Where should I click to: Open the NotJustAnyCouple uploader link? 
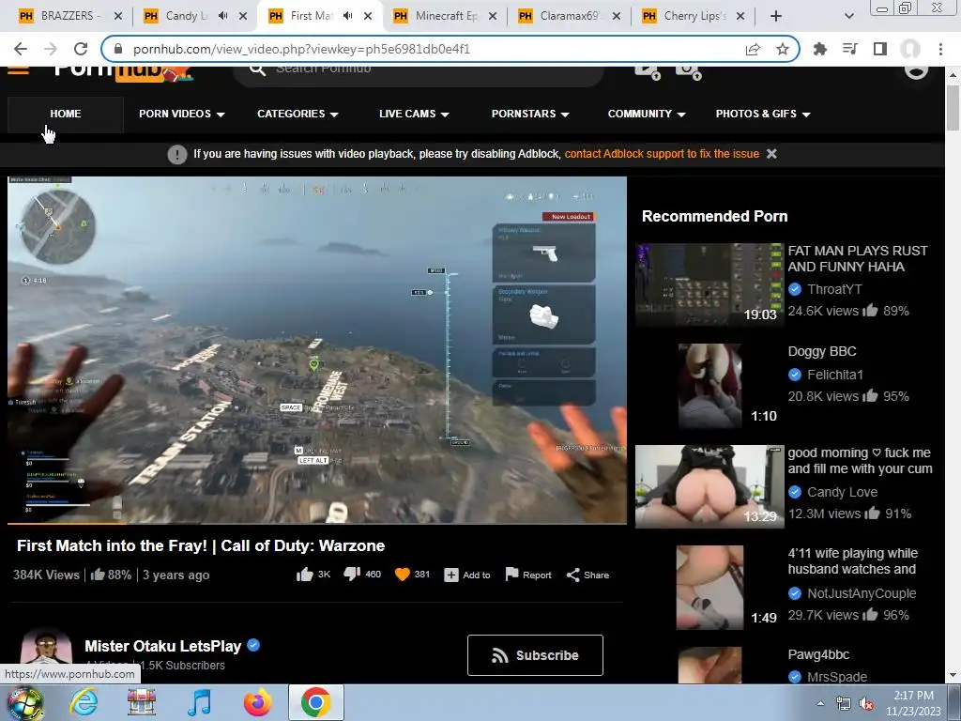862,593
